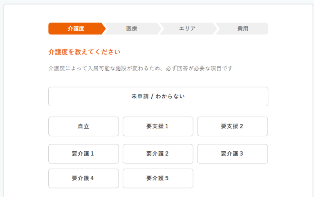
Task: Click the heading 介護度を教えてください
Action: [84, 52]
